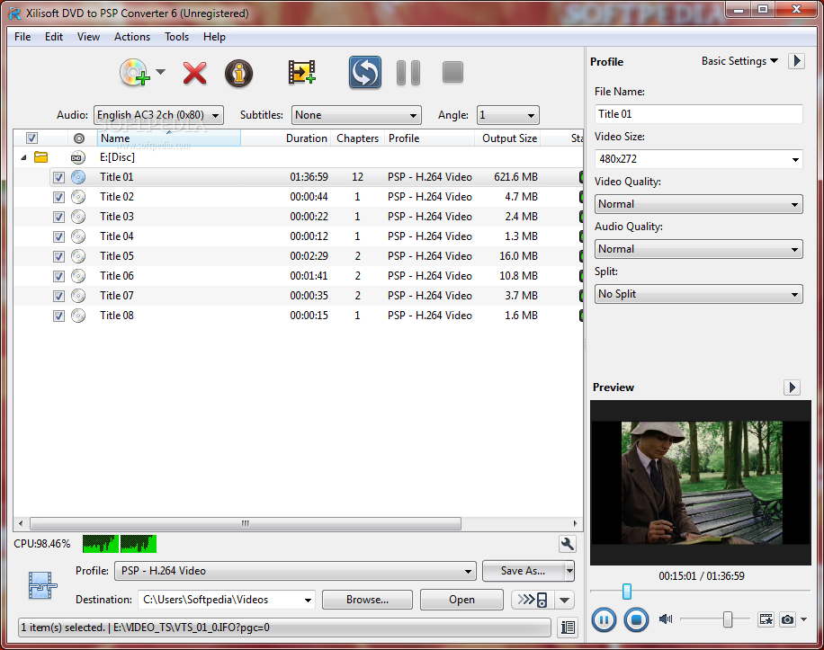824x650 pixels.
Task: Open the Audio track dropdown
Action: pyautogui.click(x=158, y=115)
